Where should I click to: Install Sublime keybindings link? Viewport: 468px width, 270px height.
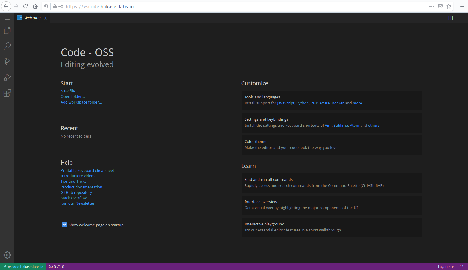341,126
